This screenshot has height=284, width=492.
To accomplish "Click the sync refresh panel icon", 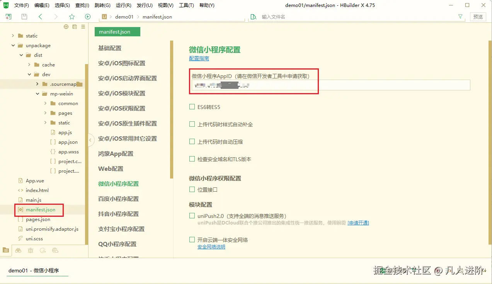I will pyautogui.click(x=43, y=250).
